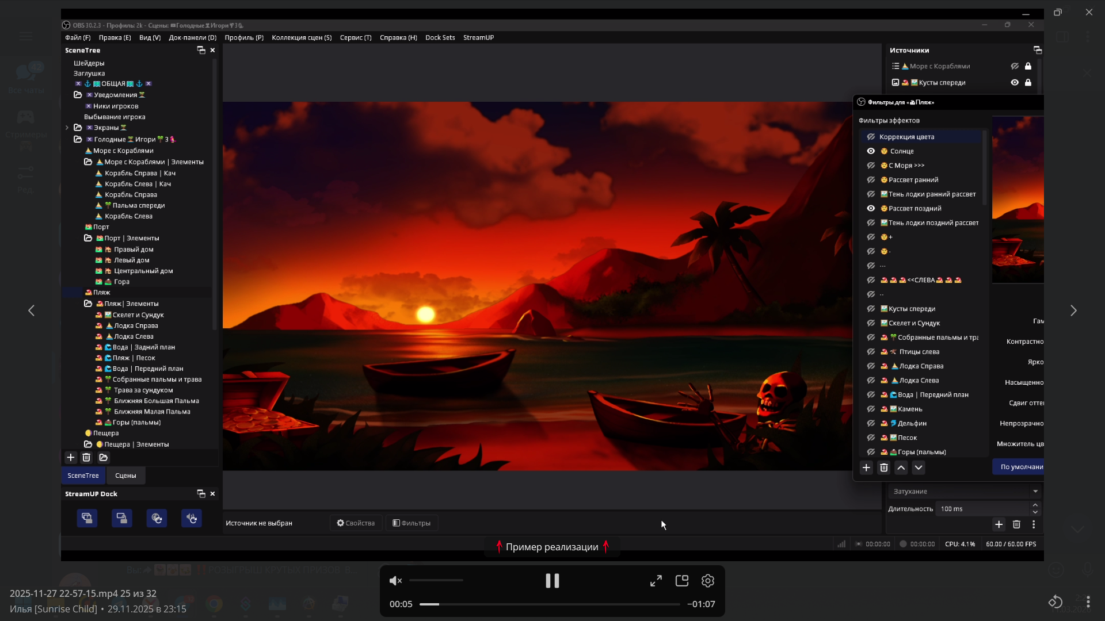This screenshot has width=1105, height=621.
Task: Open video player settings gear
Action: (x=708, y=581)
